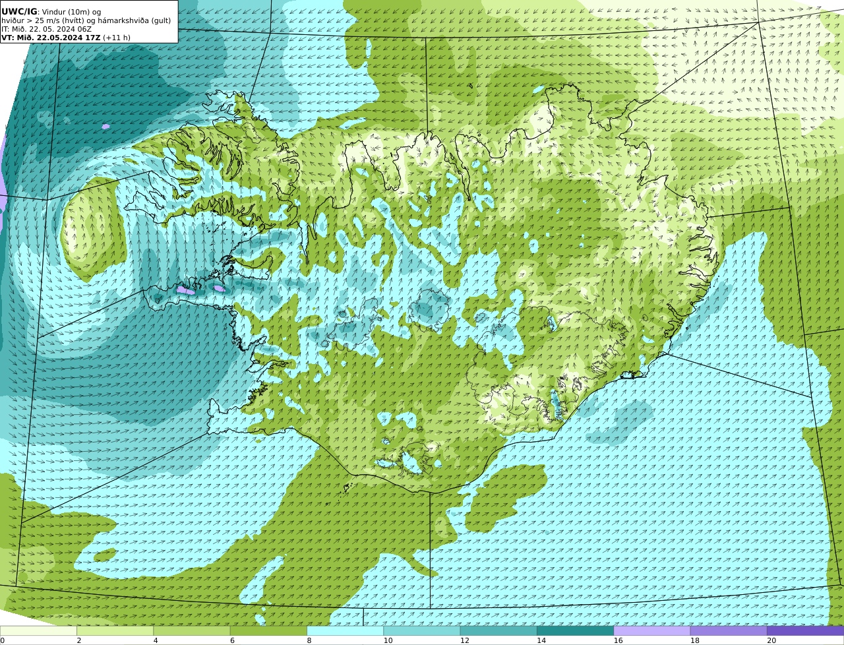Click the legend scale label "18"
The image size is (844, 645).
[x=695, y=640]
